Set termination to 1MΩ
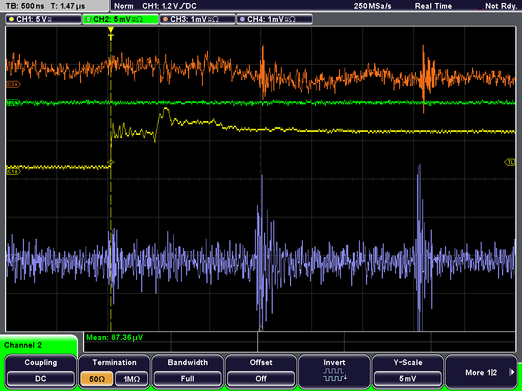Screen dimensions: 522x391 click(x=132, y=379)
